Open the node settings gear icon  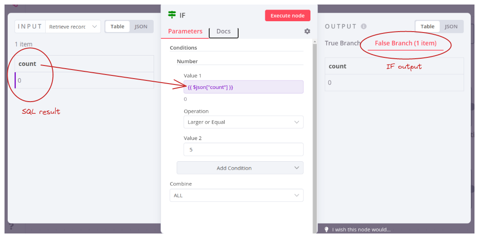(307, 31)
